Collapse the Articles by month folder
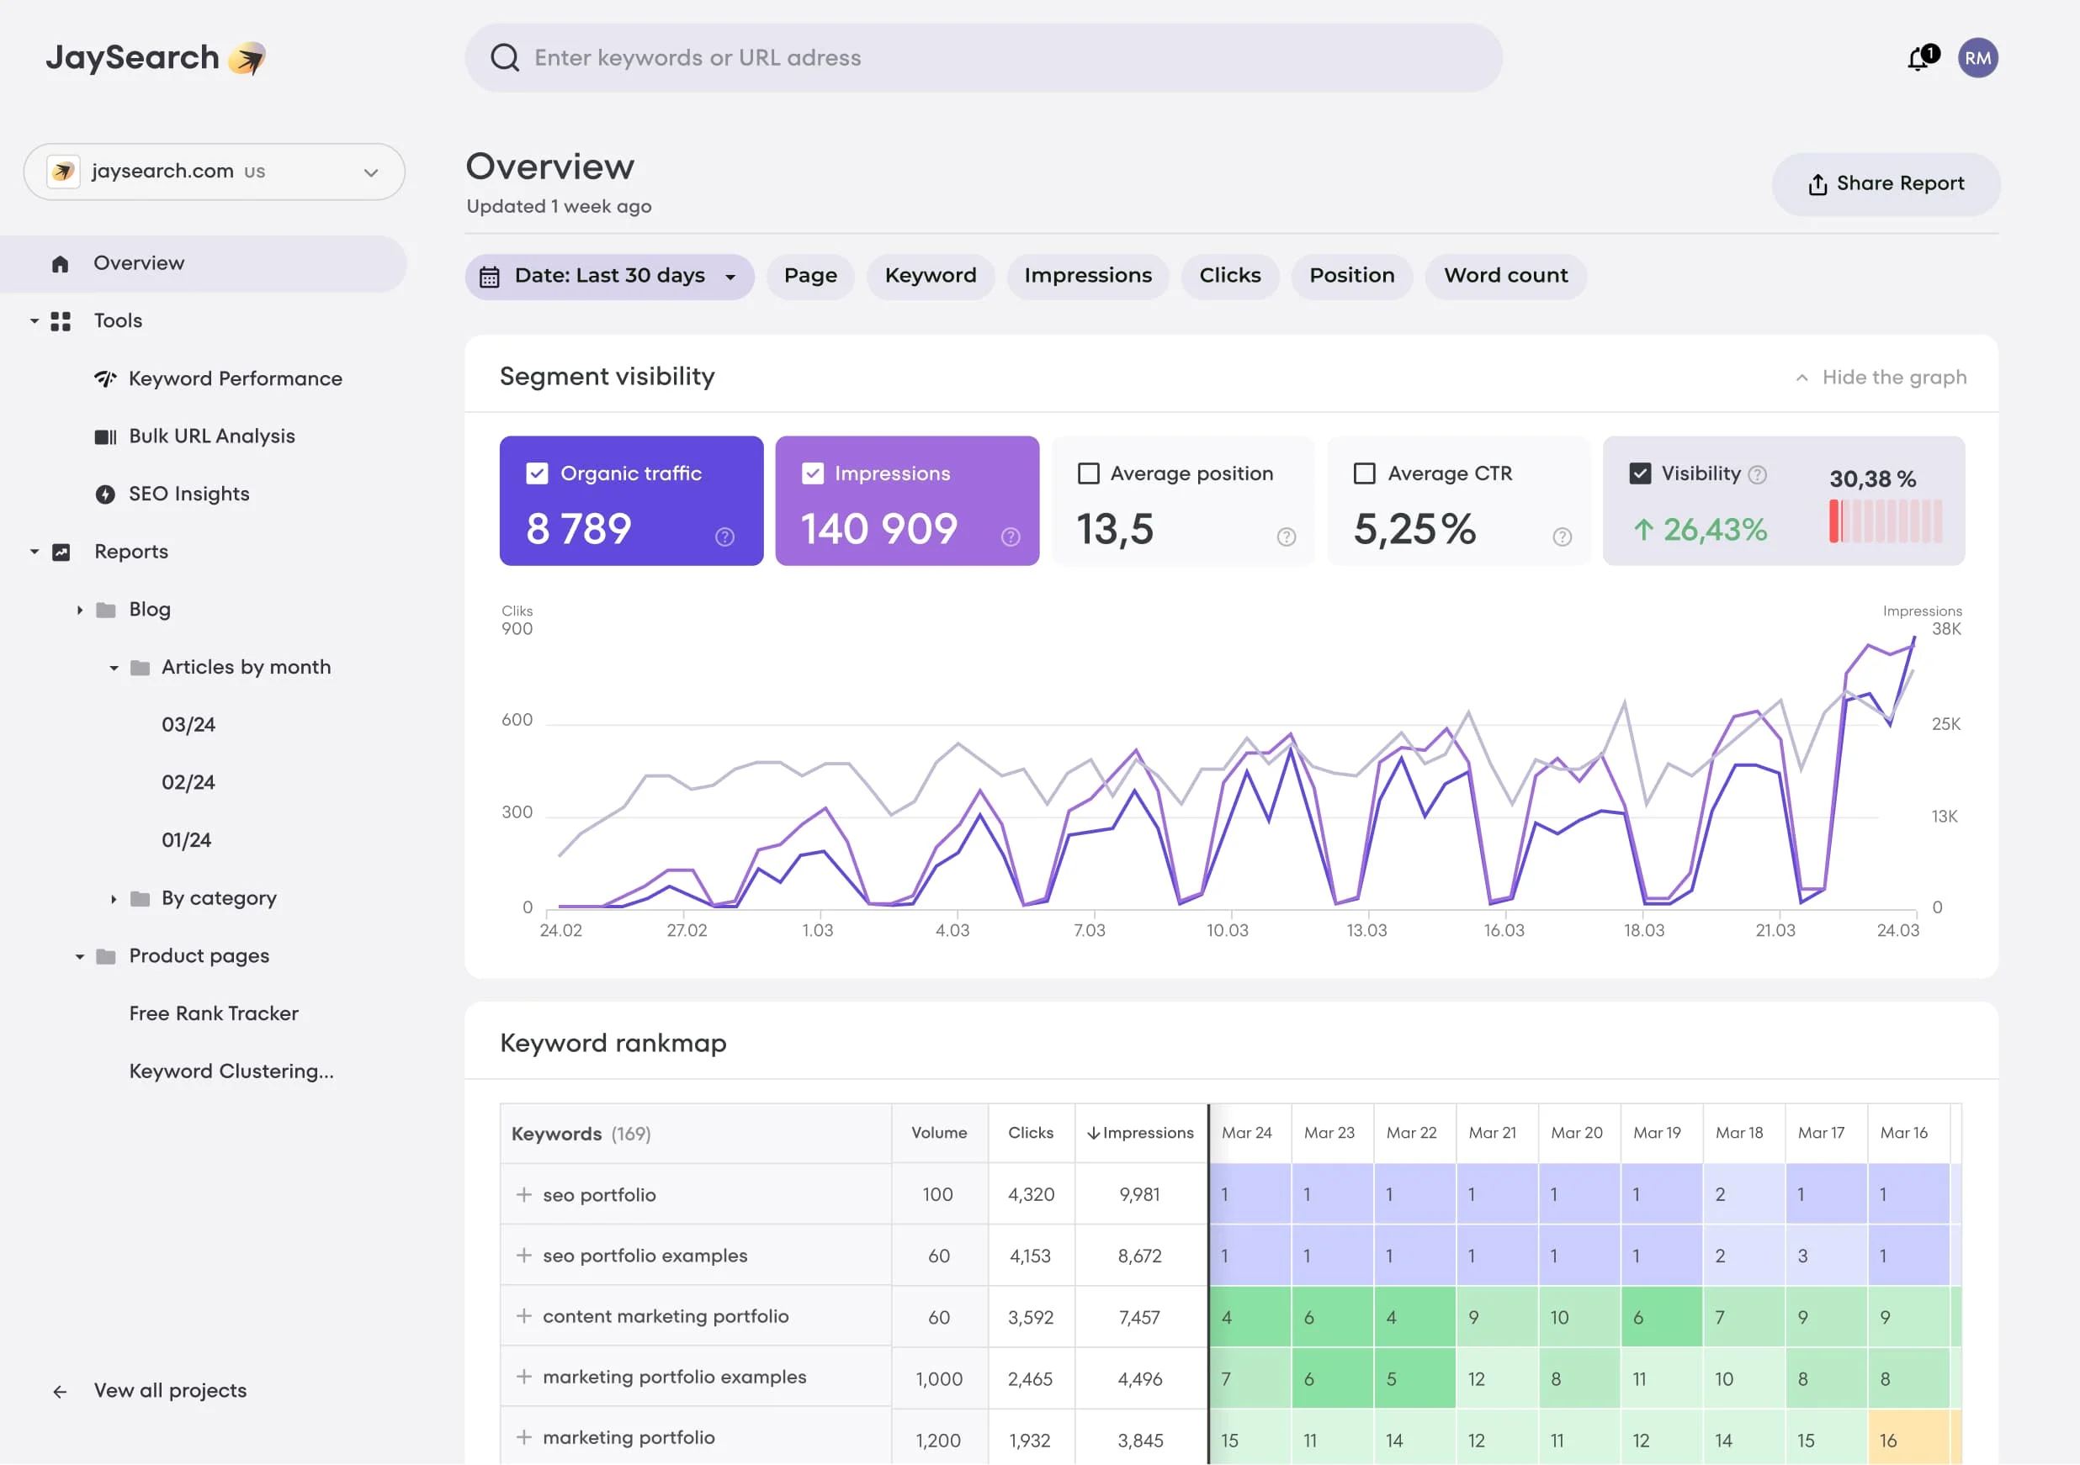The height and width of the screenshot is (1465, 2080). pyautogui.click(x=113, y=667)
